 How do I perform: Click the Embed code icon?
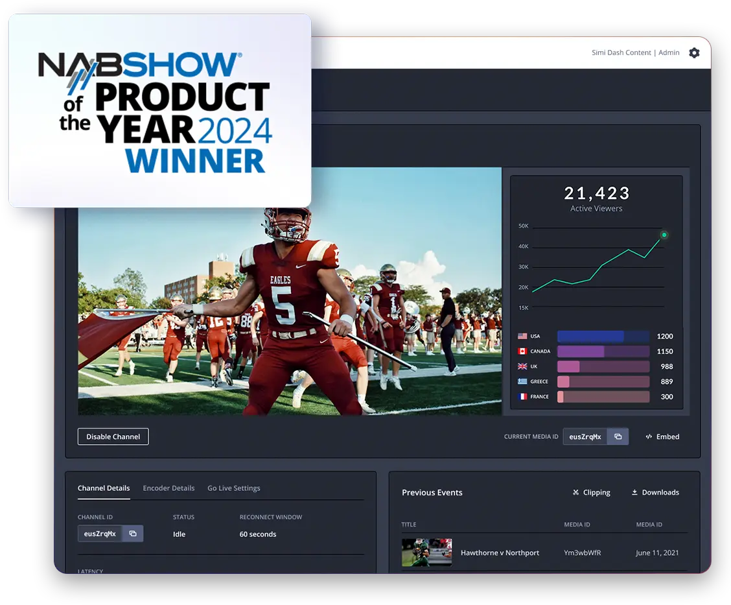coord(649,436)
